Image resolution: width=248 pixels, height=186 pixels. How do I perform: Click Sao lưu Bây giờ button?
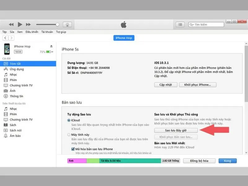tap(176, 130)
